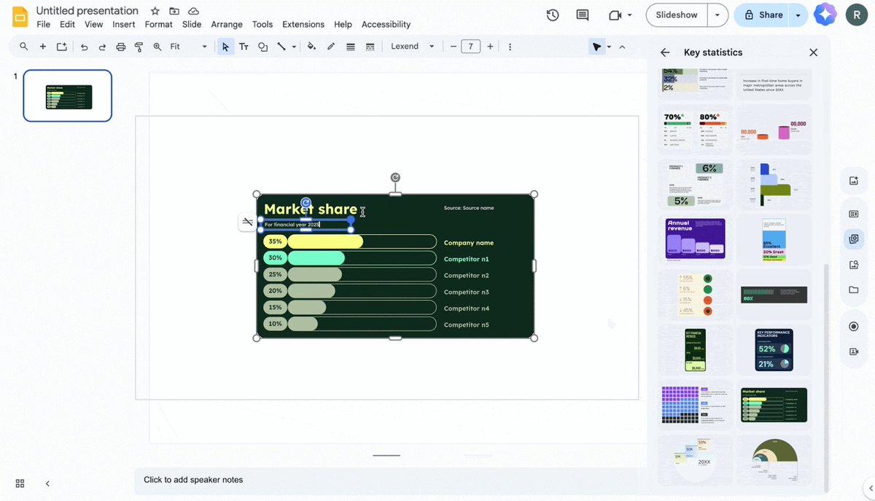Undo the last action
Image resolution: width=875 pixels, height=501 pixels.
[x=84, y=46]
